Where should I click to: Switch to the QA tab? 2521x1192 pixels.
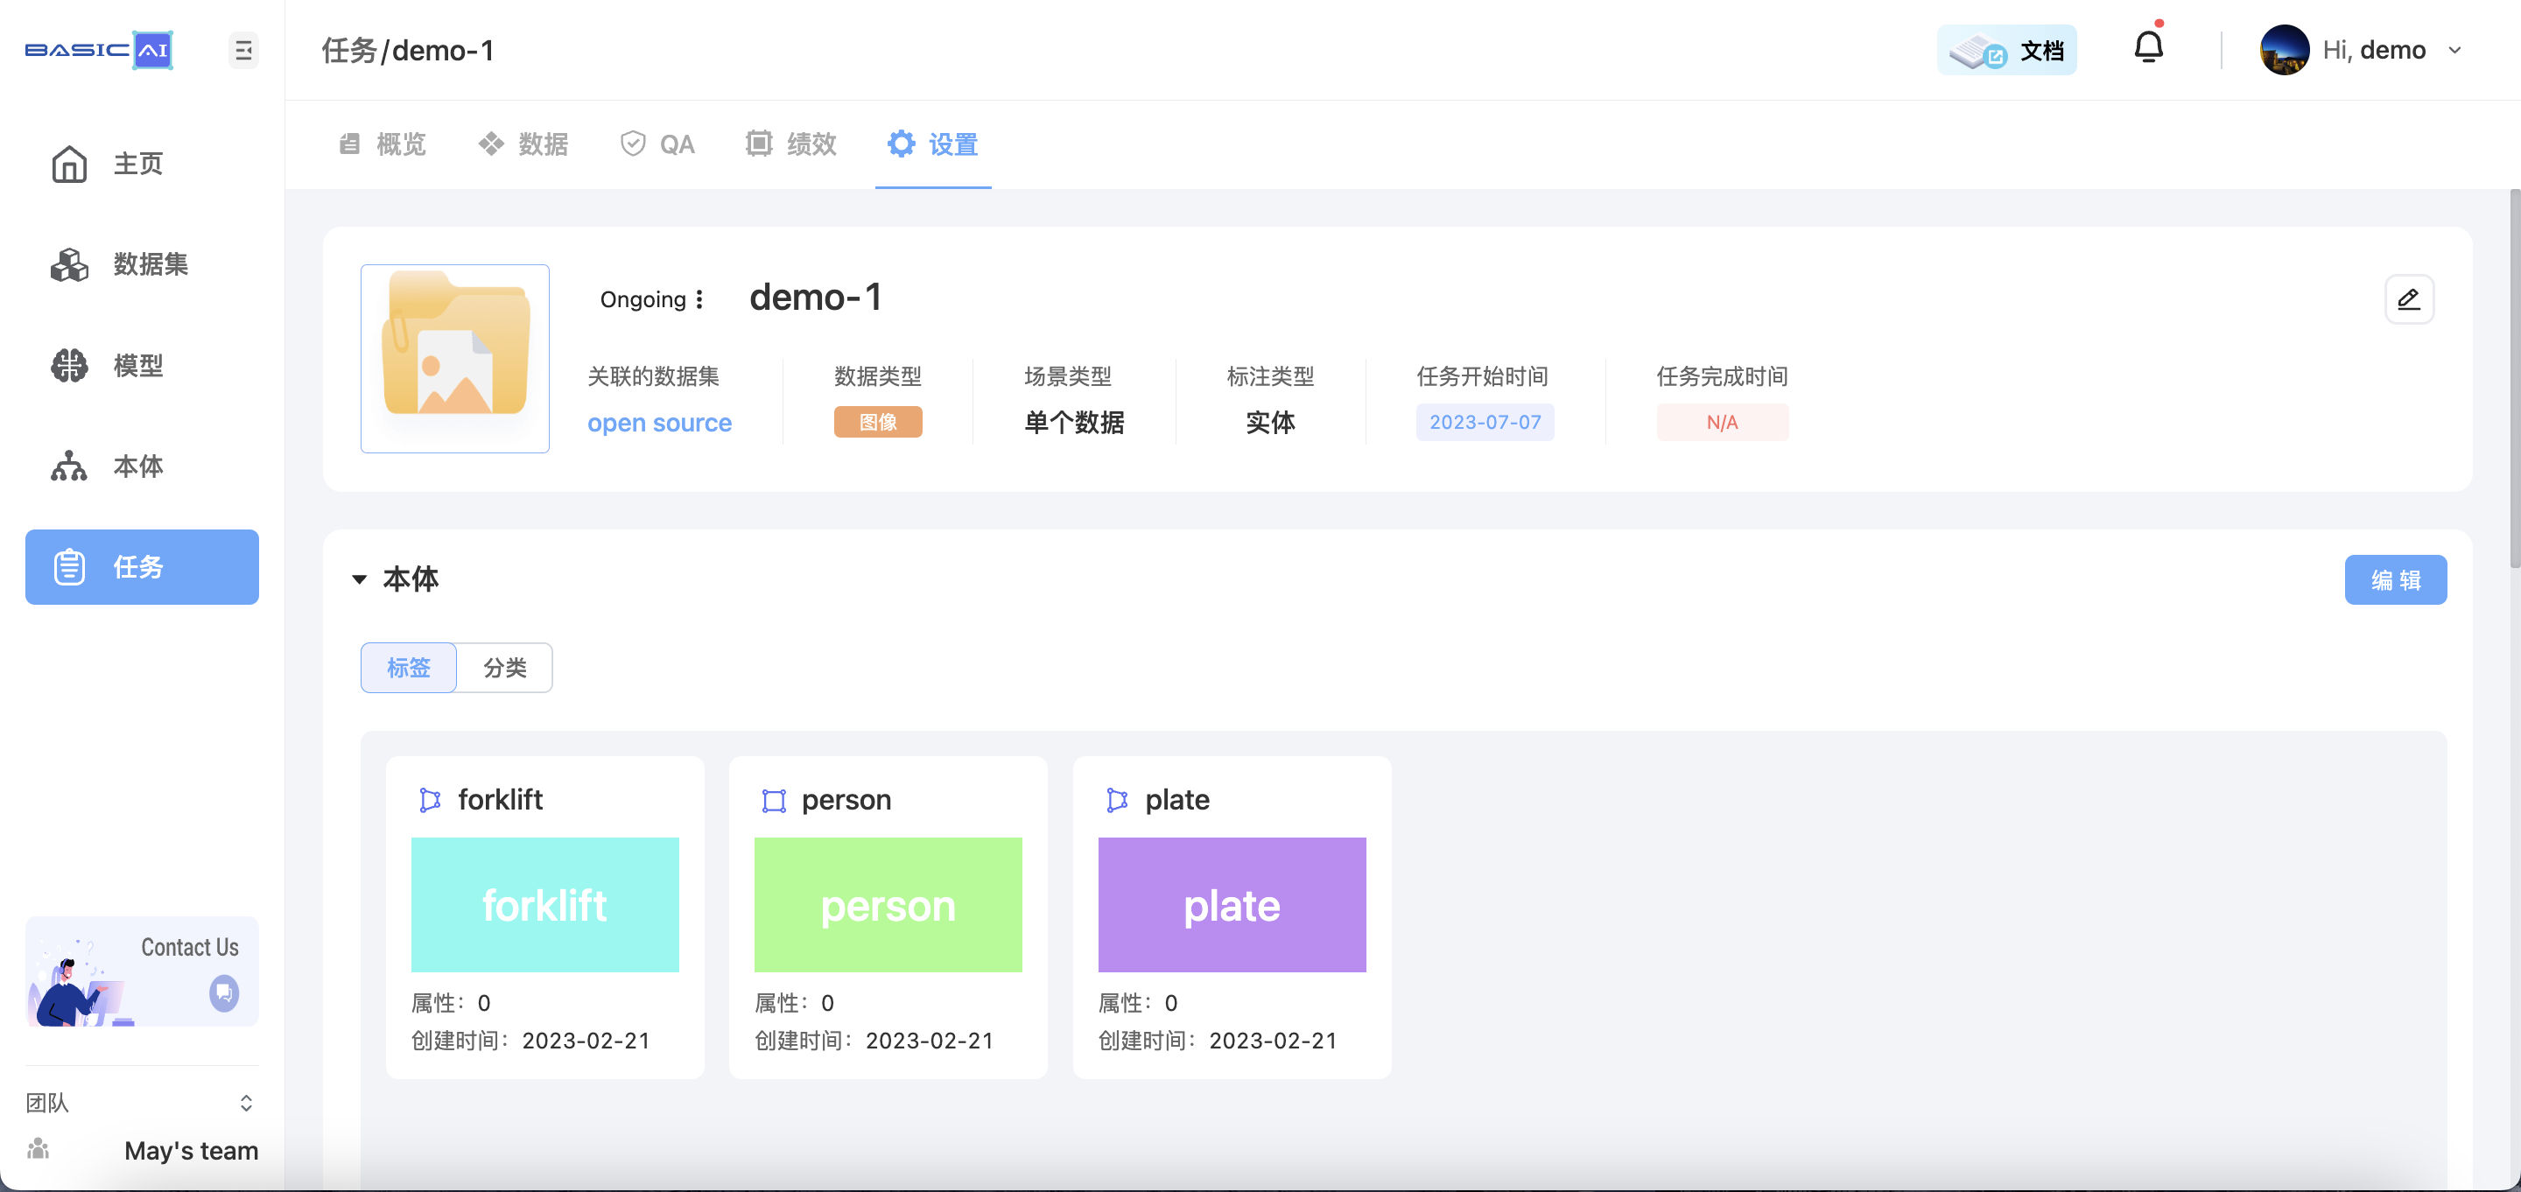click(x=657, y=144)
